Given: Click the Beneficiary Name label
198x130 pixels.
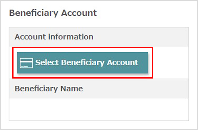Looking at the screenshot, I should (49, 89).
